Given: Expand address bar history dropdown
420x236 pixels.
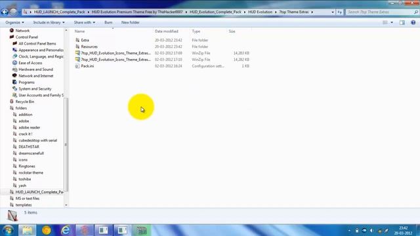Looking at the screenshot, I should click(x=333, y=12).
